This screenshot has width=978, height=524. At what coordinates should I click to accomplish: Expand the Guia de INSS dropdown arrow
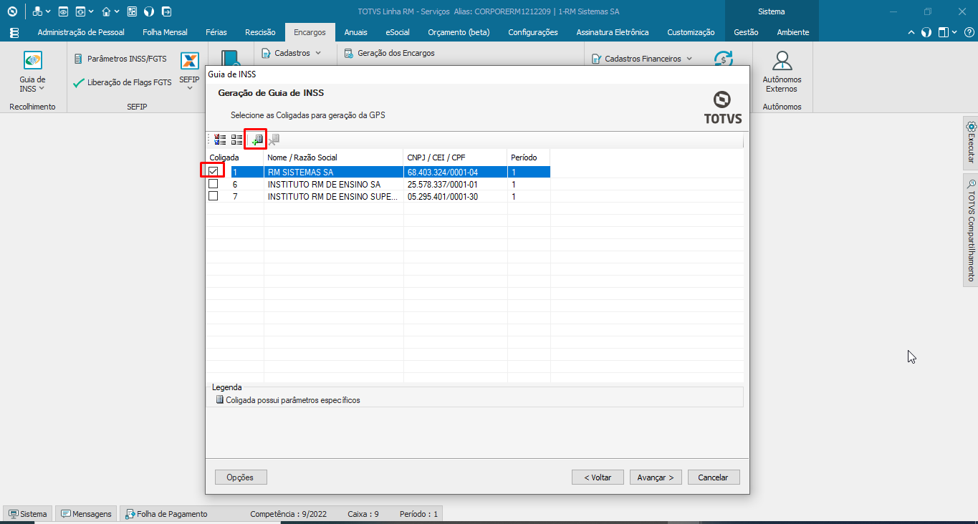(x=42, y=89)
